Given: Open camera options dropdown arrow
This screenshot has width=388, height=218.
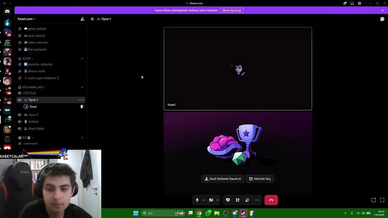Looking at the screenshot, I should [217, 200].
